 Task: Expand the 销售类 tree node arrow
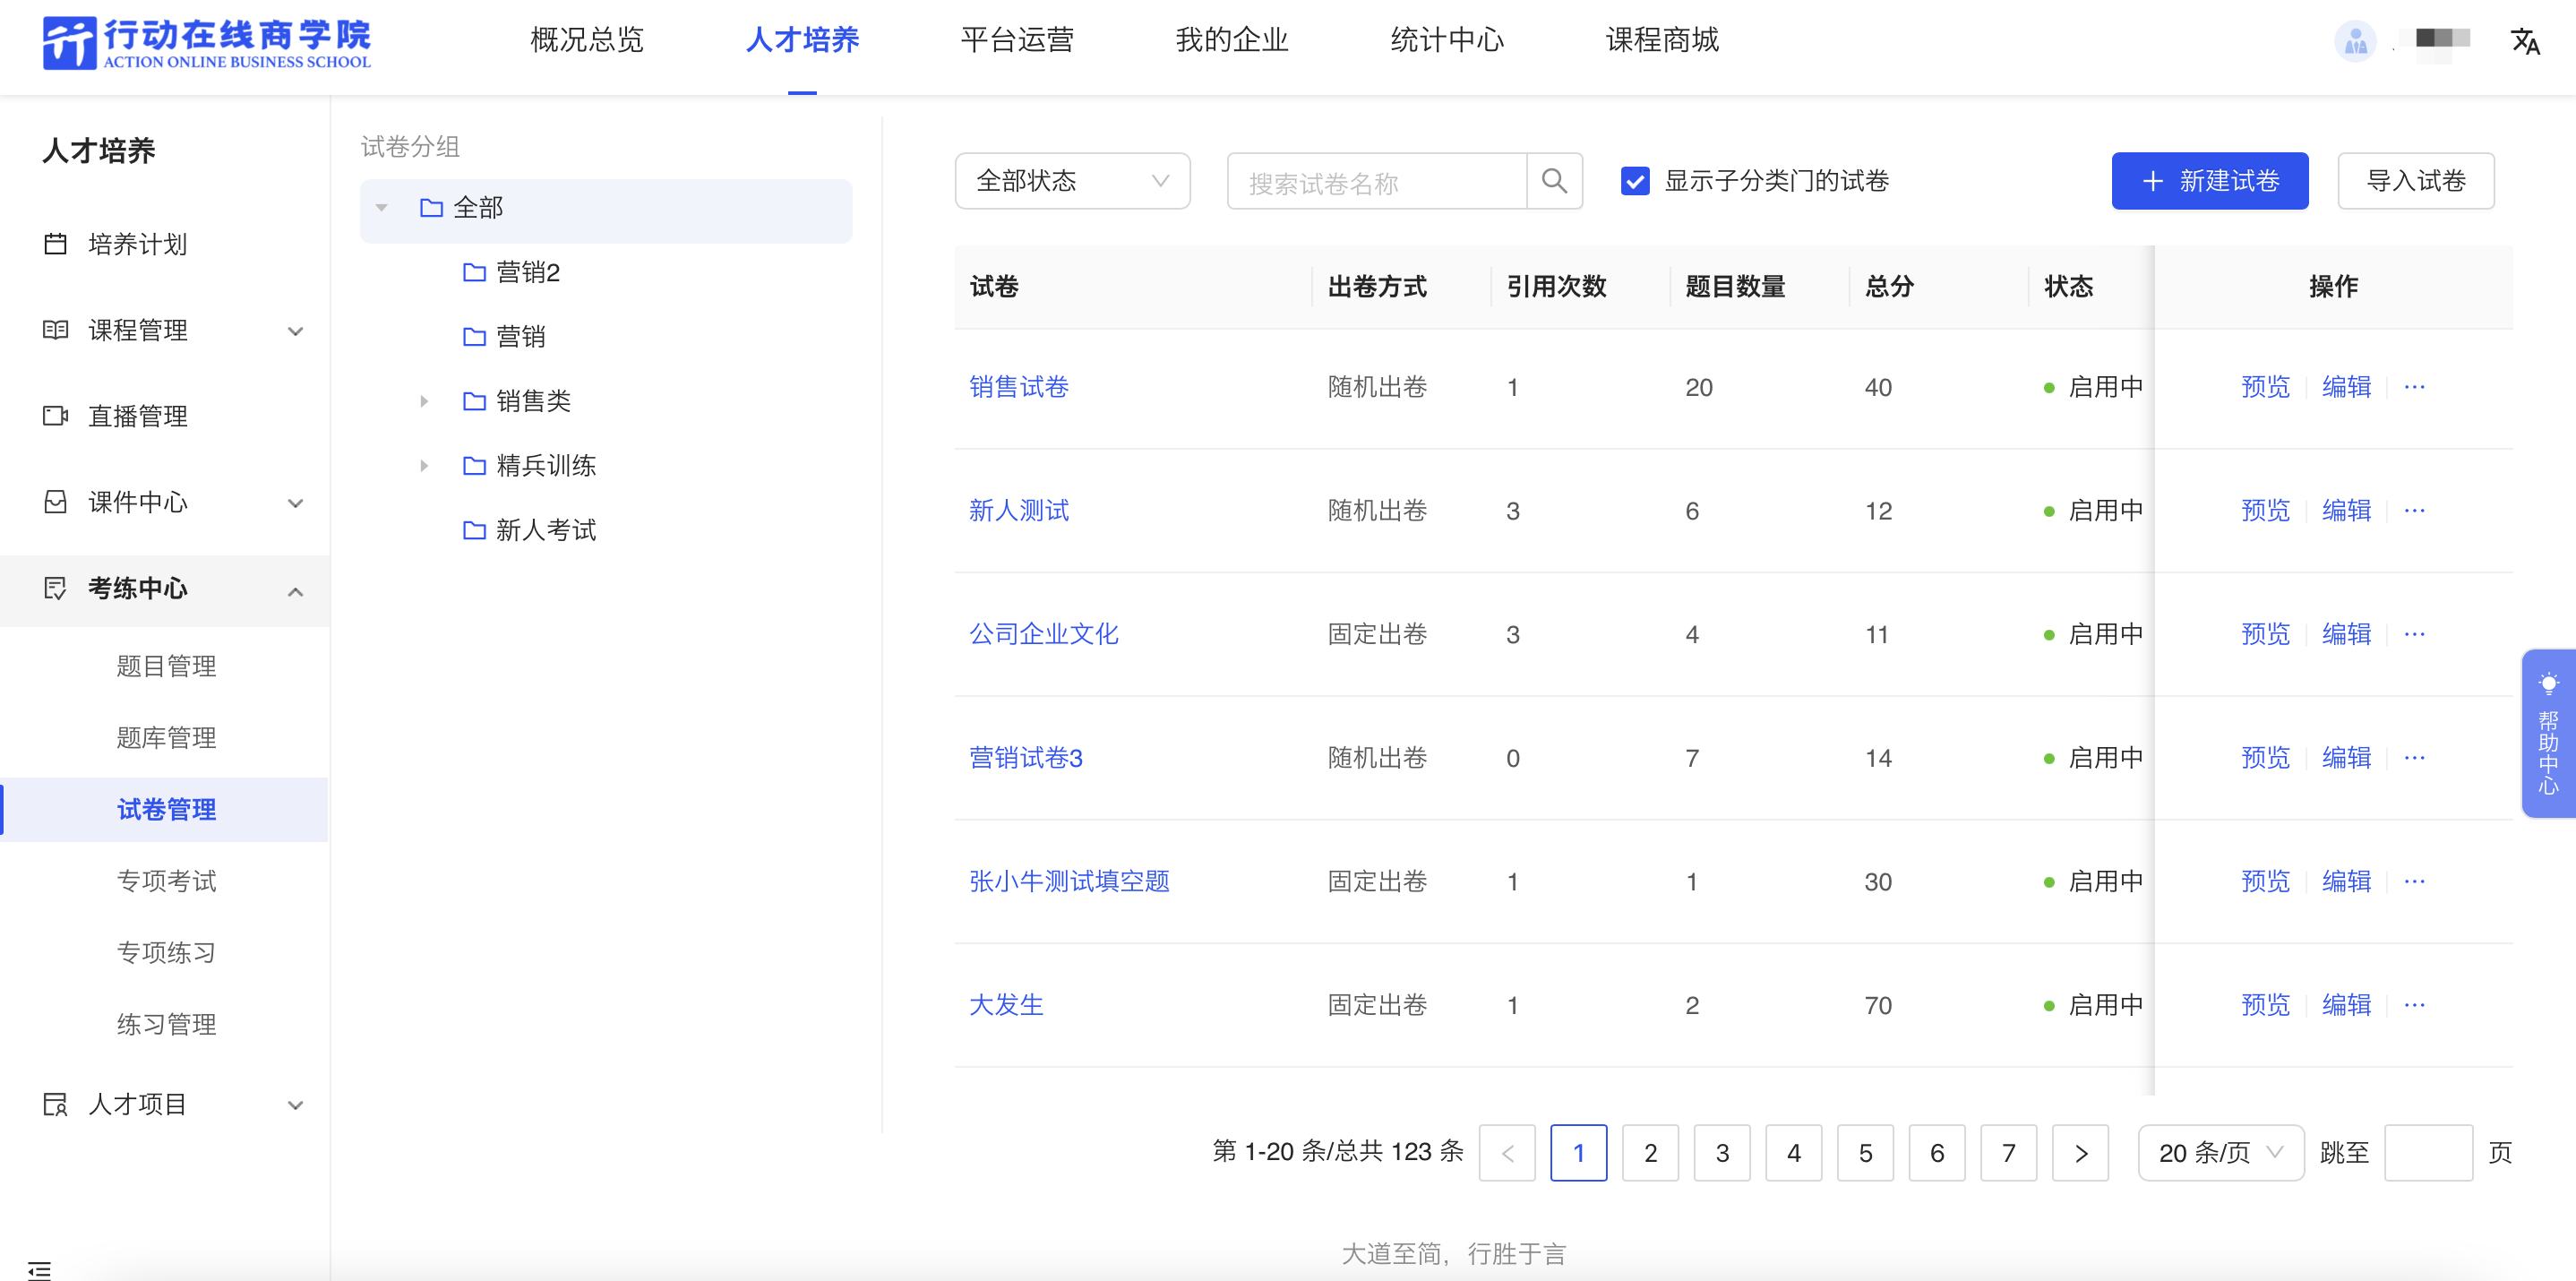tap(424, 401)
